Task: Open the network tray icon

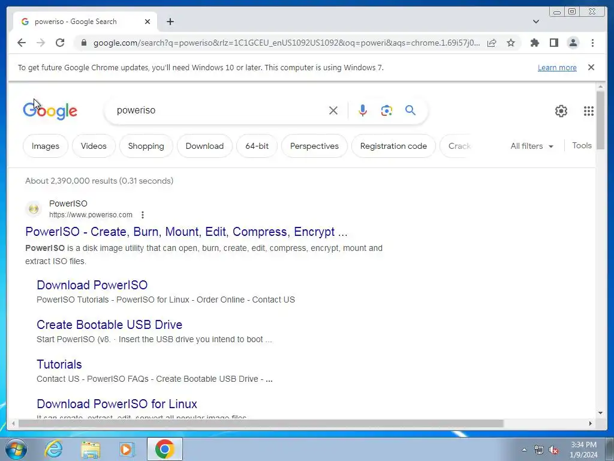Action: [539, 450]
